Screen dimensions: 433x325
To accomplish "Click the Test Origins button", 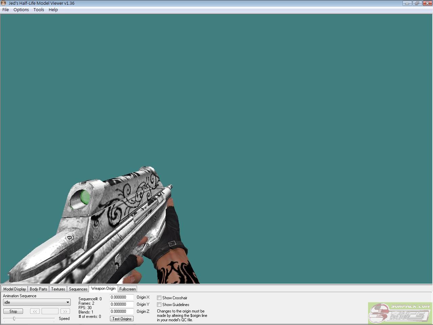I will pyautogui.click(x=122, y=319).
